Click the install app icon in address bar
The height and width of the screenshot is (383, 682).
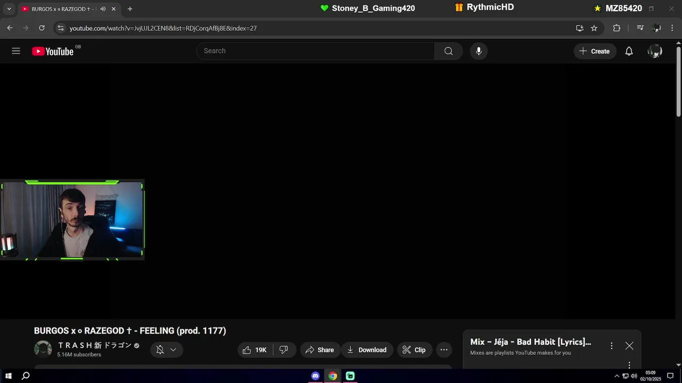coord(580,28)
